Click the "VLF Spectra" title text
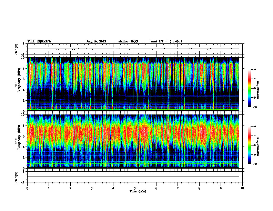273x211 pixels. pyautogui.click(x=39, y=41)
